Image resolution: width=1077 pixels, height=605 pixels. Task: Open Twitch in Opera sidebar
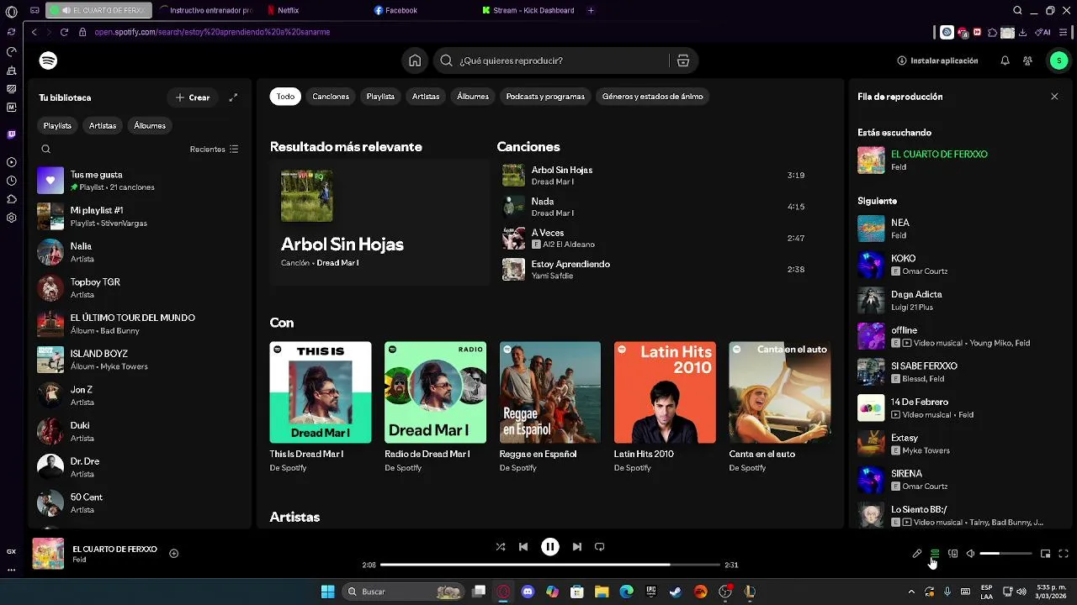[11, 134]
